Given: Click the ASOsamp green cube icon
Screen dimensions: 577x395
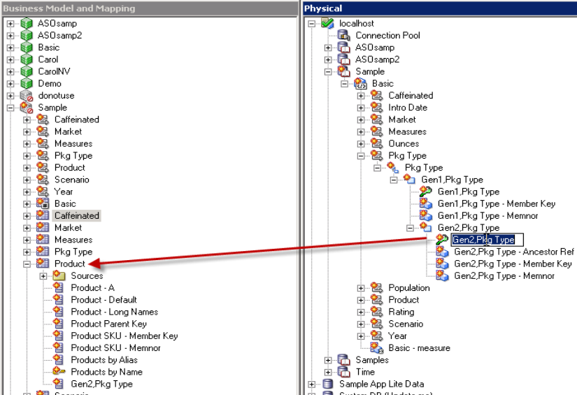Looking at the screenshot, I should coord(27,24).
